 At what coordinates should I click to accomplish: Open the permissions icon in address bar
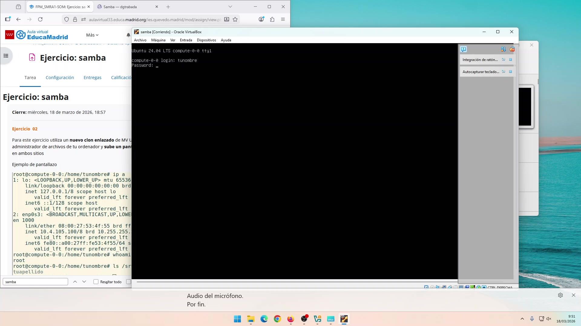pyautogui.click(x=84, y=20)
